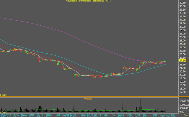Click the 29.00 price axis value
This screenshot has height=117, width=189.
coord(183,13)
